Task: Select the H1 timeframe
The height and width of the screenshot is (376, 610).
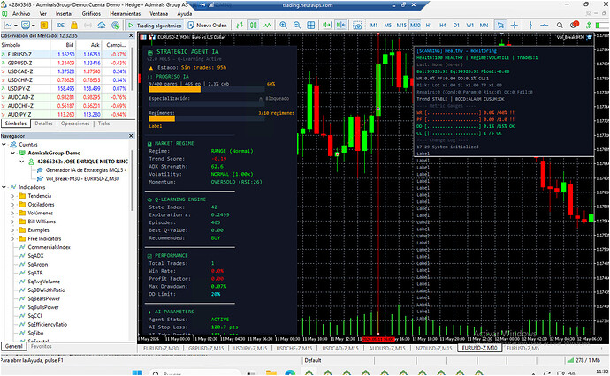Action: 429,26
